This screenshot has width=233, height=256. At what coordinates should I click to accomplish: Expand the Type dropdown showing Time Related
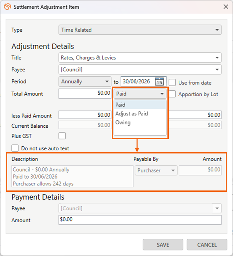pyautogui.click(x=140, y=30)
